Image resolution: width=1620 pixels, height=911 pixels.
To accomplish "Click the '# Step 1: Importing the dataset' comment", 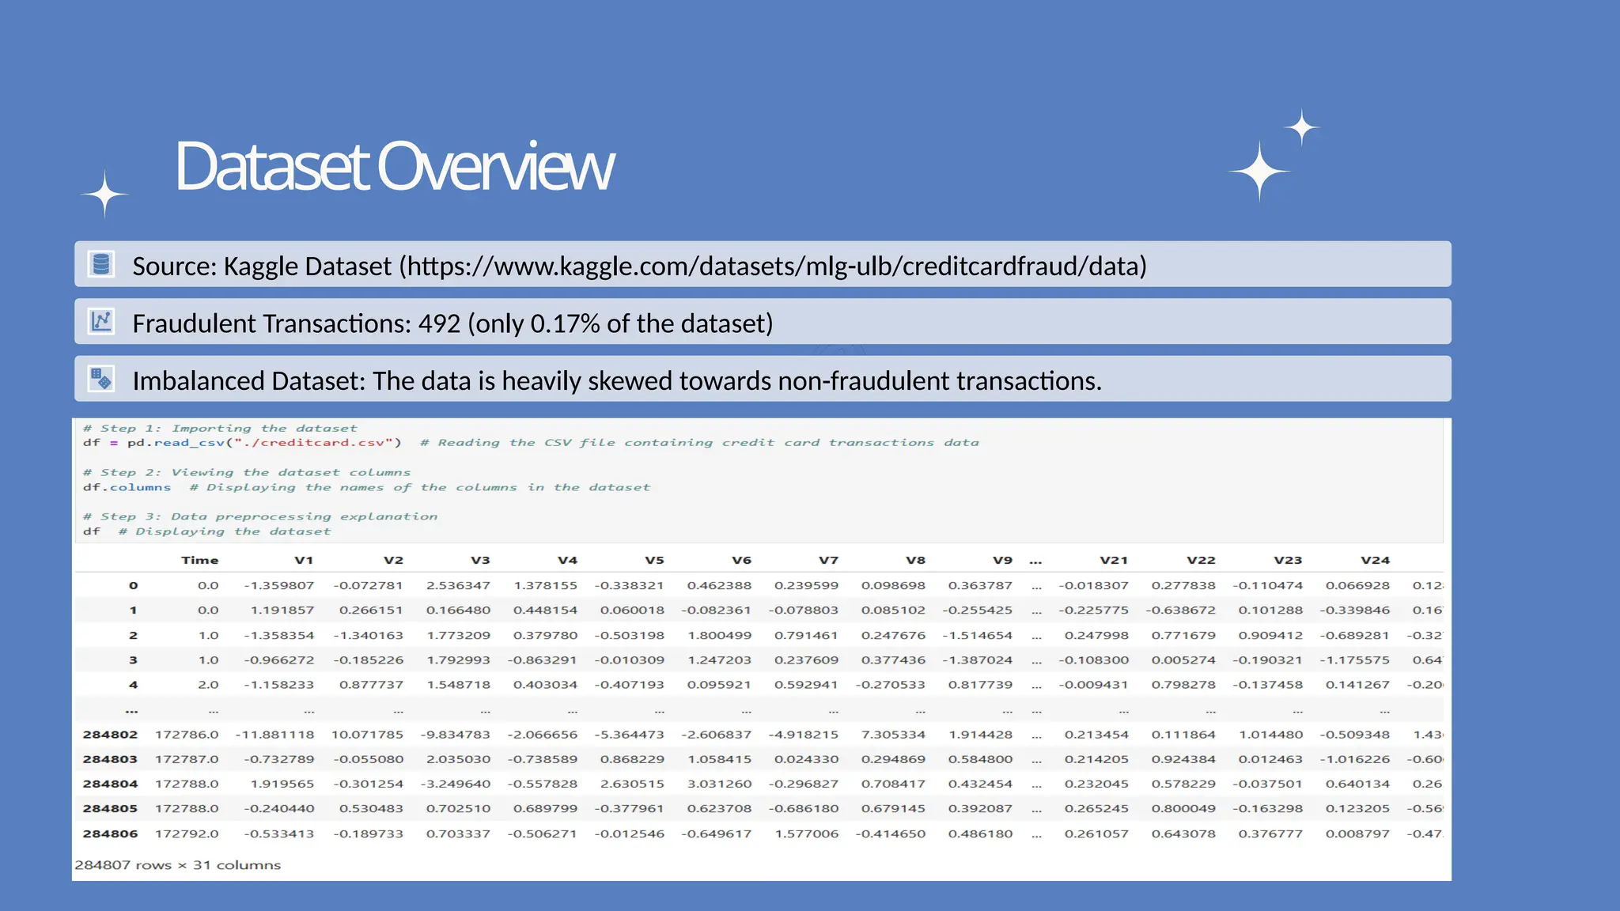I will pos(220,429).
